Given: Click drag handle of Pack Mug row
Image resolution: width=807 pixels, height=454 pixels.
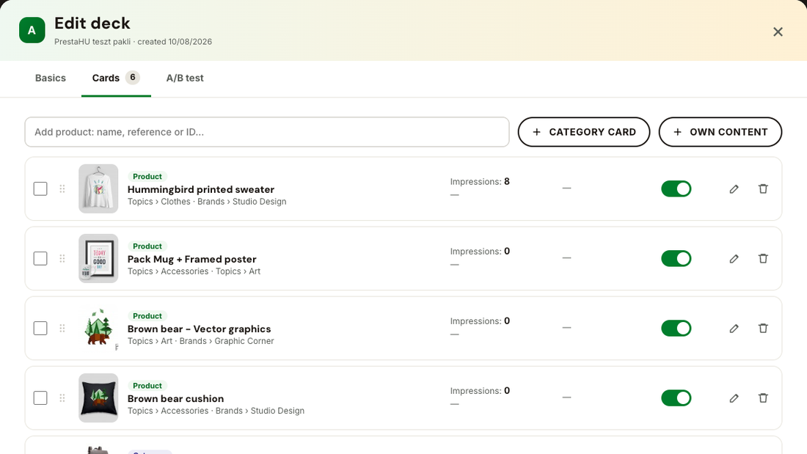Looking at the screenshot, I should (x=62, y=258).
